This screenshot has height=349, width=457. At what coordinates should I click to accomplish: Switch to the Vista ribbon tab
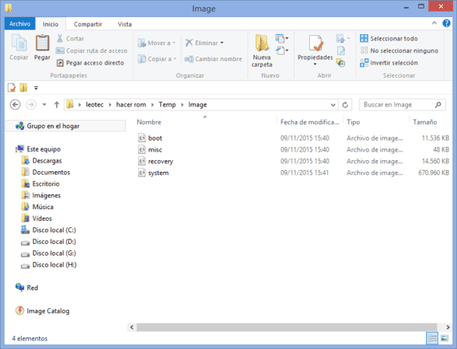(124, 24)
